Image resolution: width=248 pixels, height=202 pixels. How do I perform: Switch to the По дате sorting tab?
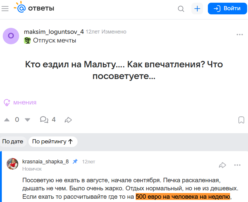(13, 142)
